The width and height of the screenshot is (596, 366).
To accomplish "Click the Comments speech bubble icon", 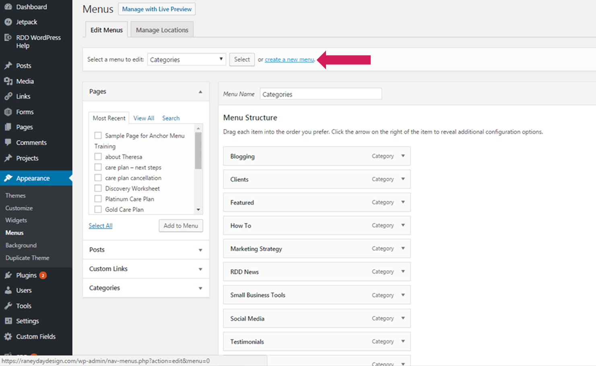I will [x=8, y=142].
